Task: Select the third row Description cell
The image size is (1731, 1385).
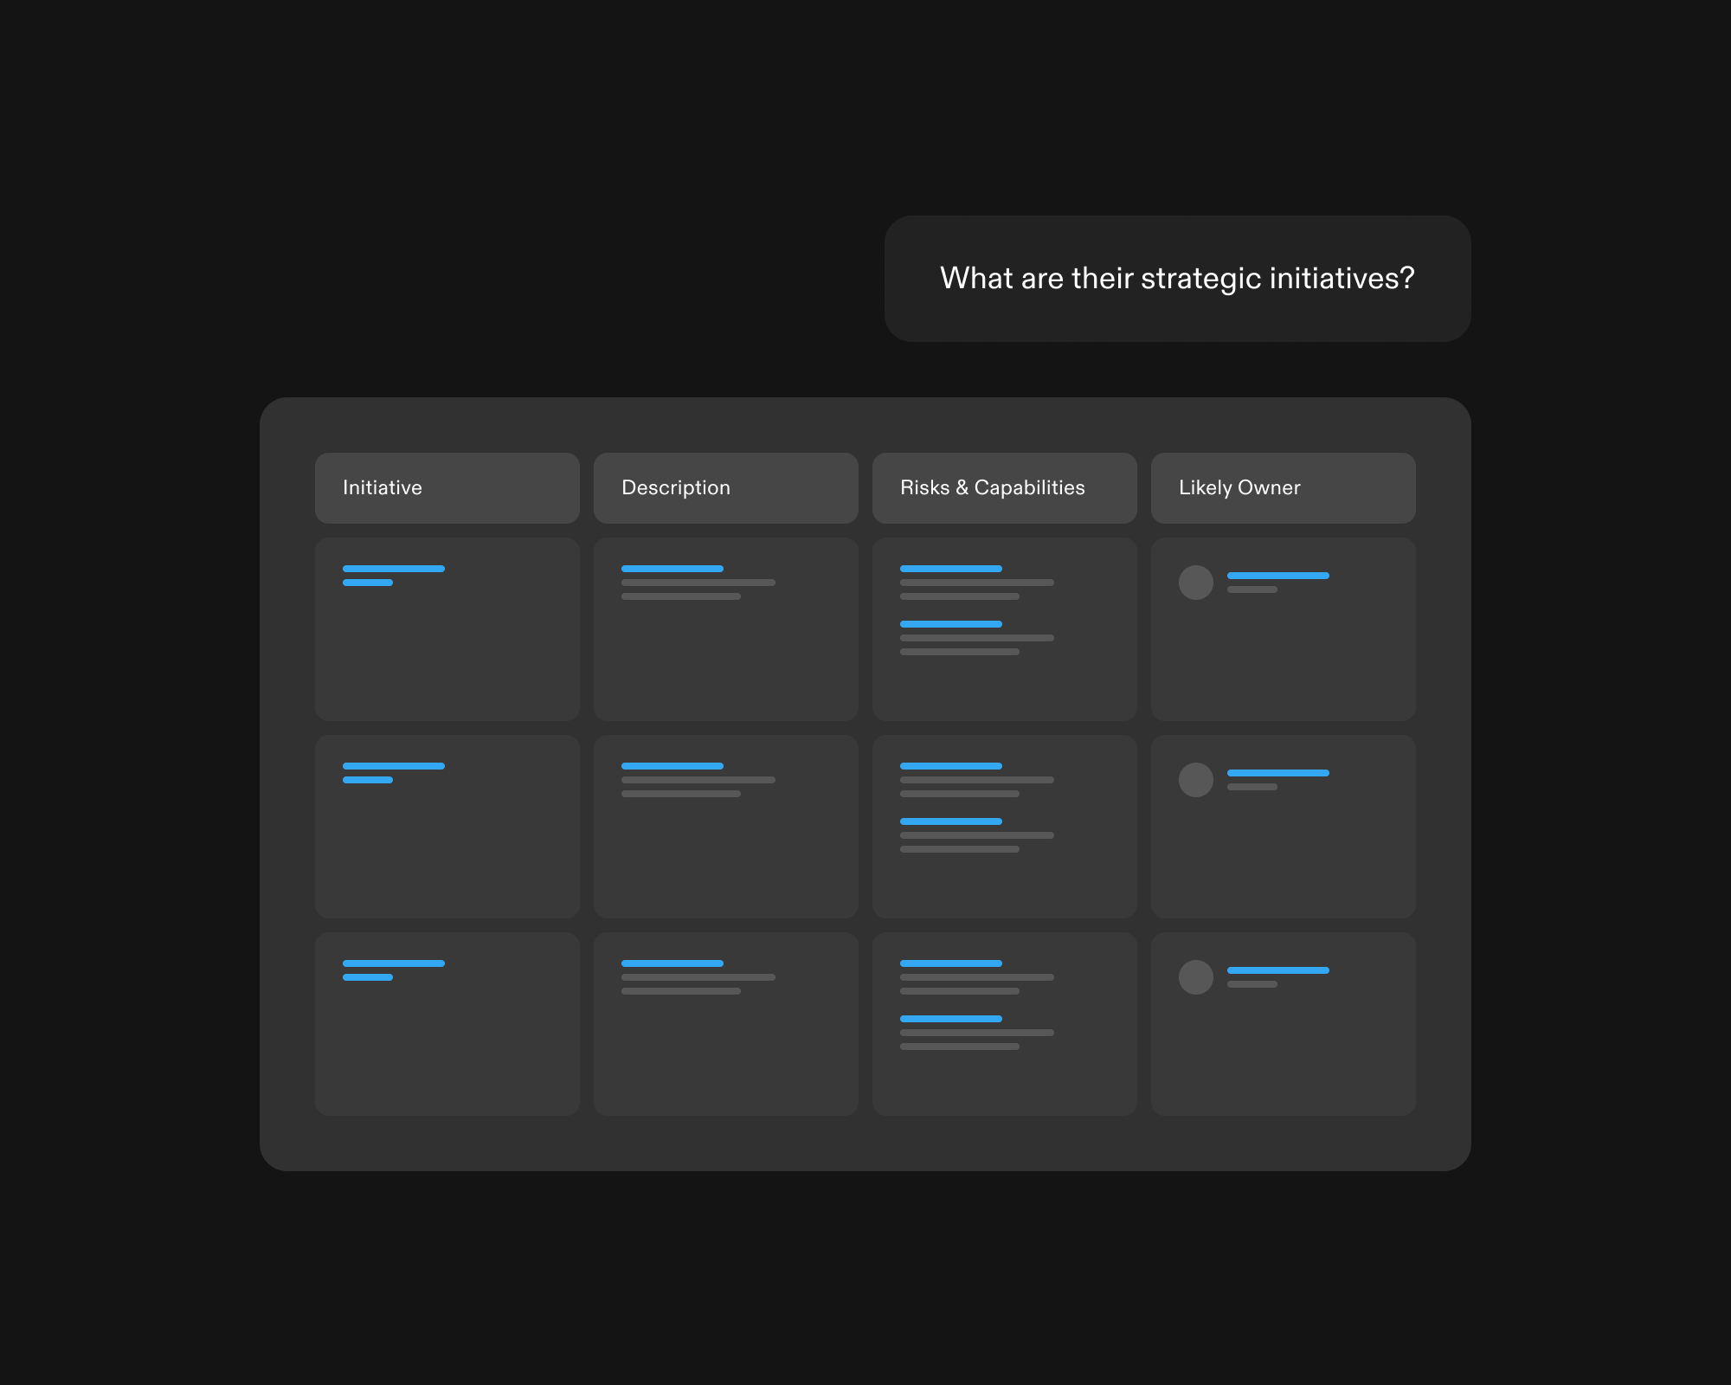Action: (x=725, y=1024)
